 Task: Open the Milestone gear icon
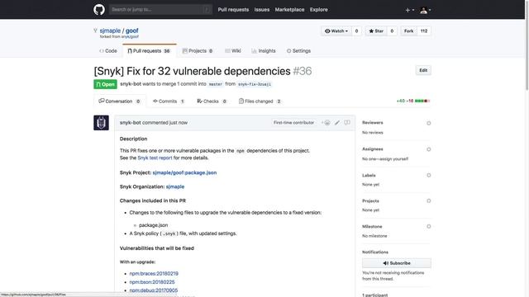point(428,226)
